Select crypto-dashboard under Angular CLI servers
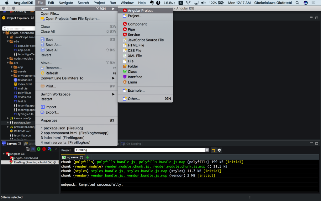Screen dimensions: 321x201 pos(24,158)
